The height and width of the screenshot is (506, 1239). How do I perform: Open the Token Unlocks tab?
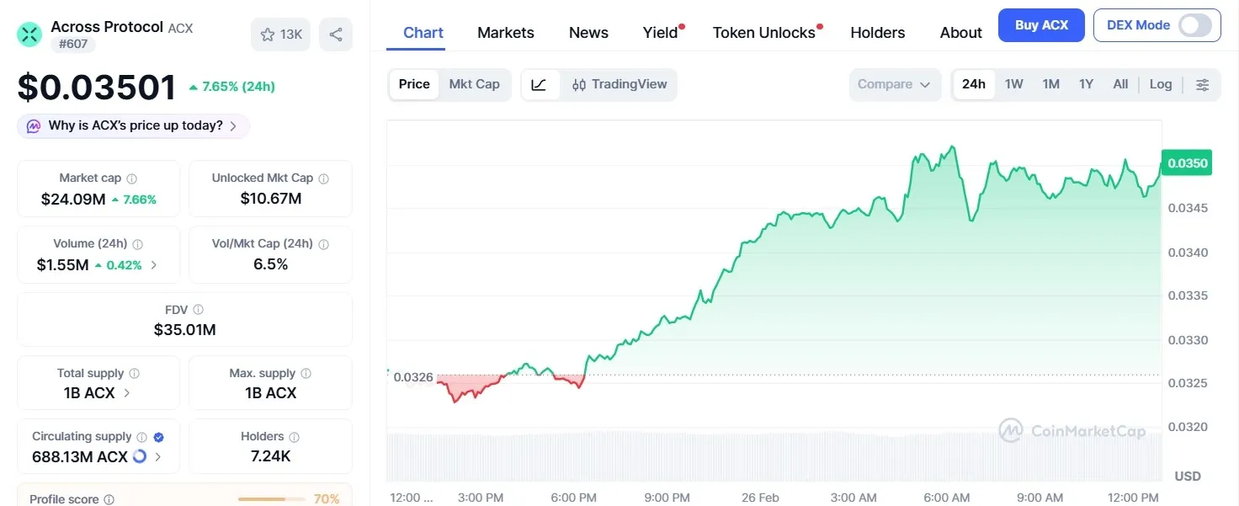click(x=762, y=32)
